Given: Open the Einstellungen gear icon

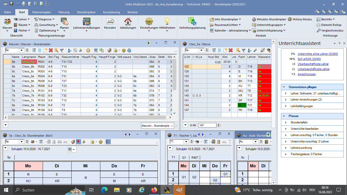Looking at the screenshot, I should pyautogui.click(x=149, y=22).
